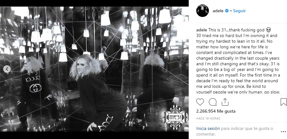287x139 pixels.
Task: Open adele's profile picture avatar
Action: pos(203,11)
